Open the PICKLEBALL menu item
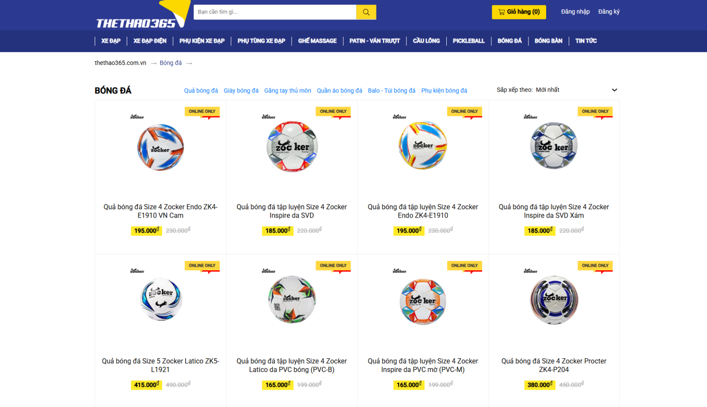This screenshot has height=407, width=707. [x=468, y=41]
